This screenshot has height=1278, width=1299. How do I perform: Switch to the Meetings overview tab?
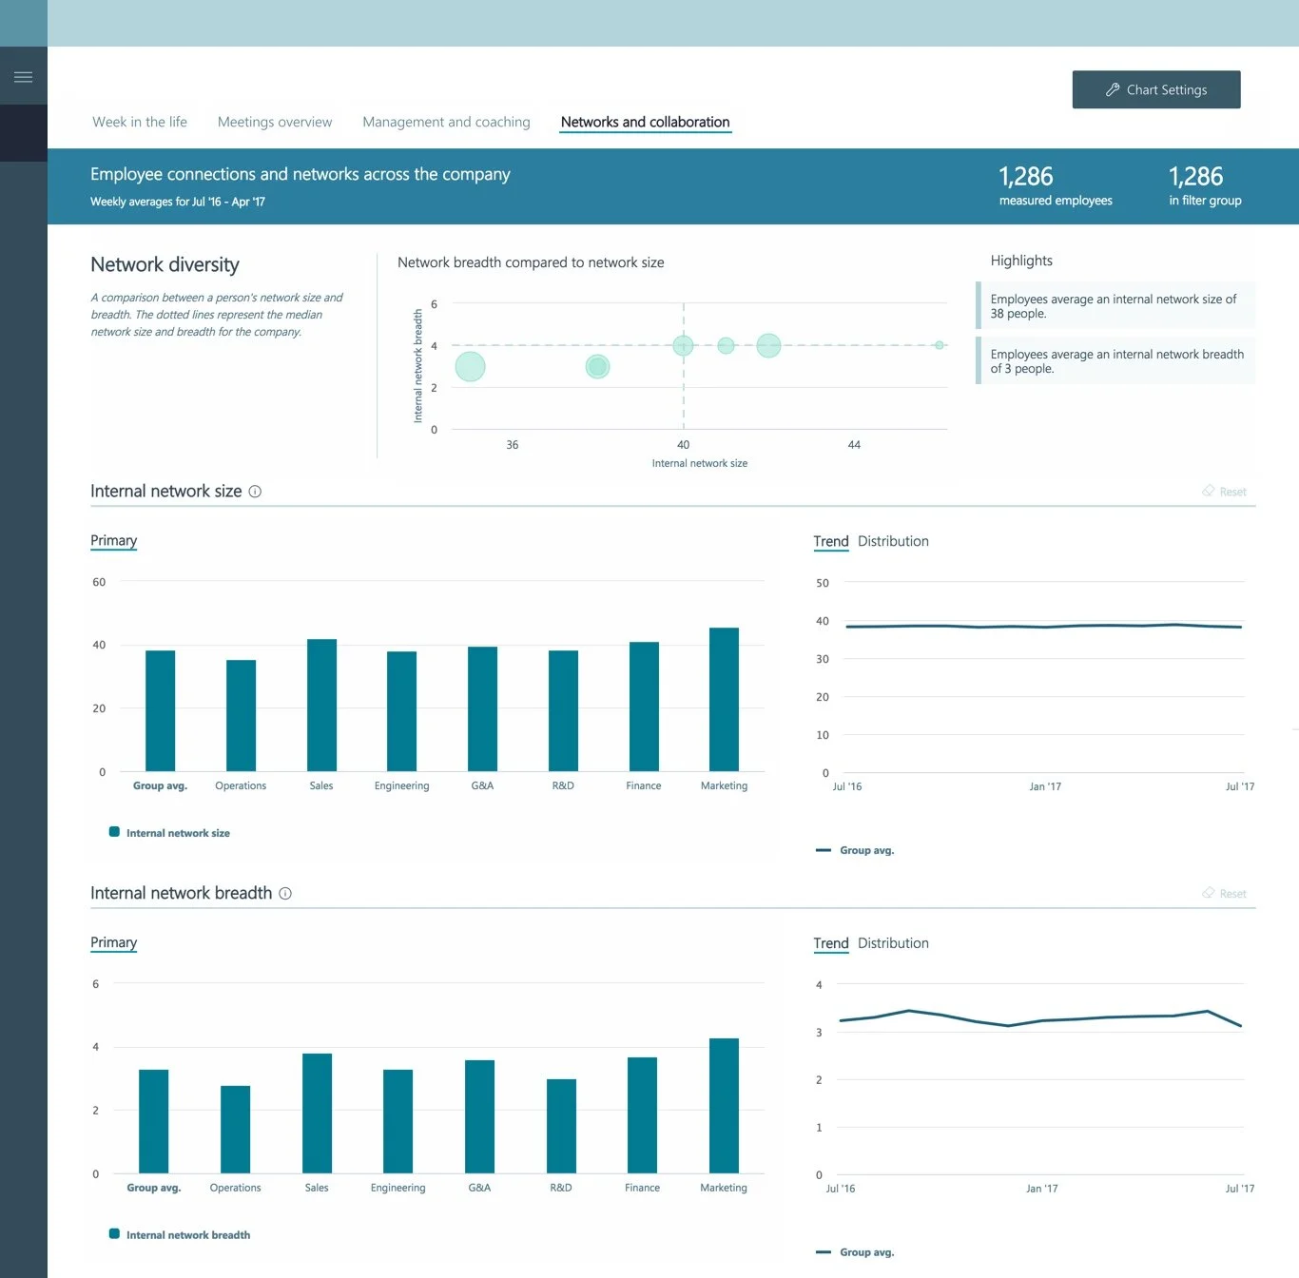click(275, 122)
